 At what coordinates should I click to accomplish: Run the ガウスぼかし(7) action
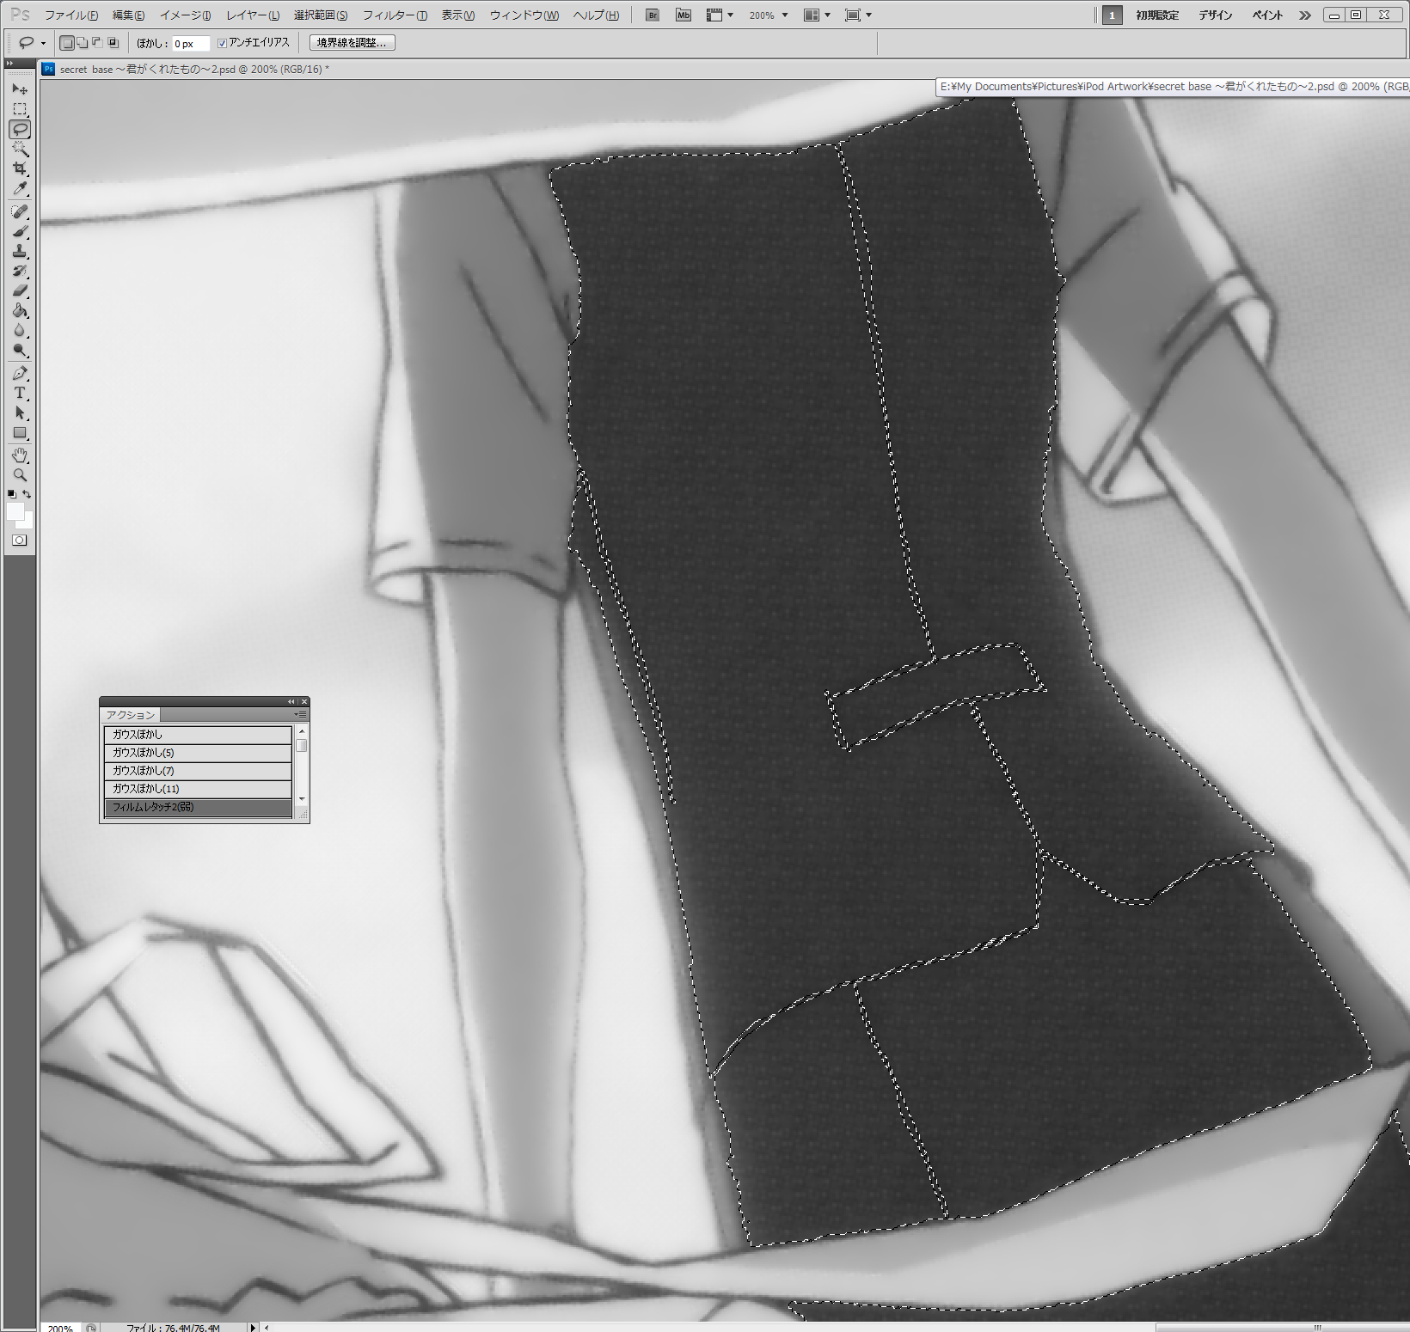coord(198,771)
